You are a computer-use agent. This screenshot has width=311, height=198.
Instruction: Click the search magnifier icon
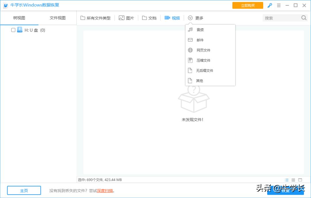pos(304,18)
